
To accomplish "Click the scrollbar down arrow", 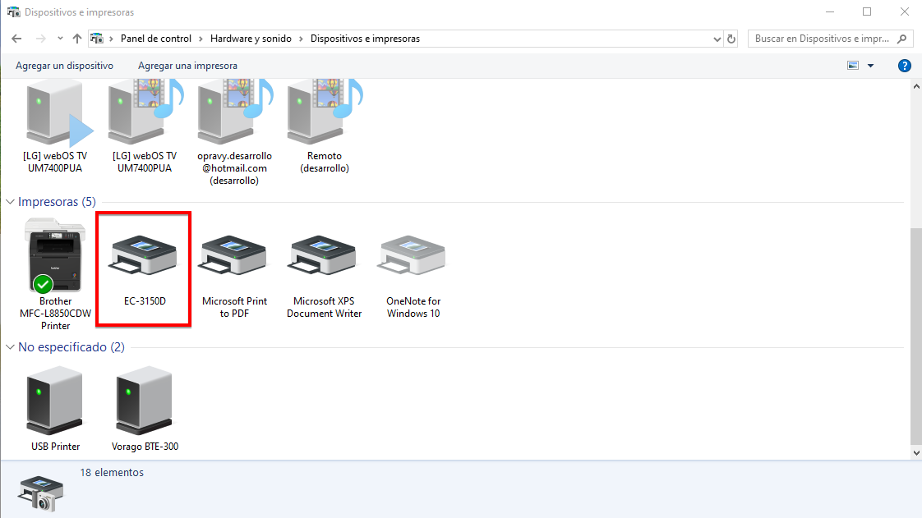I will coord(916,452).
